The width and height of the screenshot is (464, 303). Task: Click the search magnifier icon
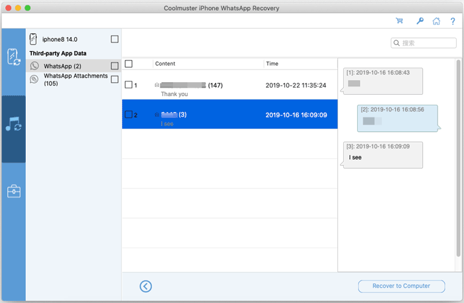[396, 43]
